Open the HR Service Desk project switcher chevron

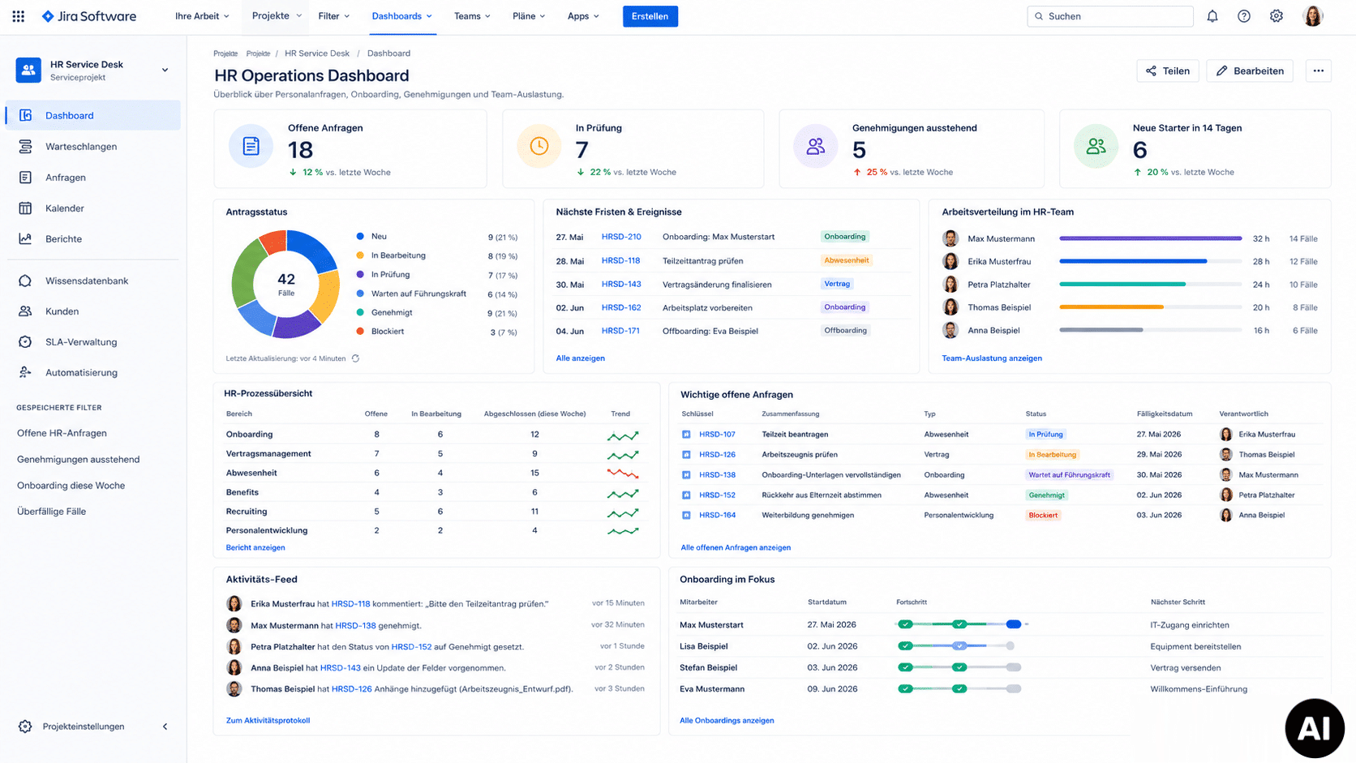click(x=165, y=71)
